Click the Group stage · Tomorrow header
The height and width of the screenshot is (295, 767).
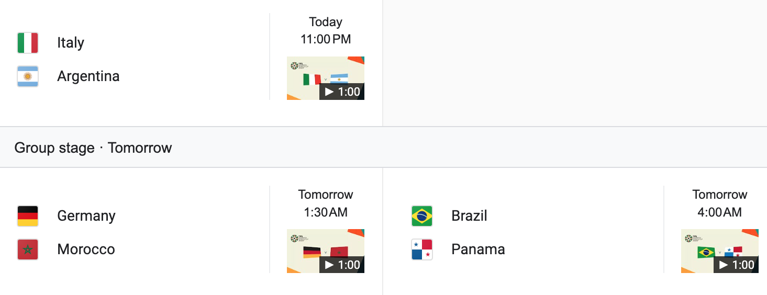(x=93, y=148)
